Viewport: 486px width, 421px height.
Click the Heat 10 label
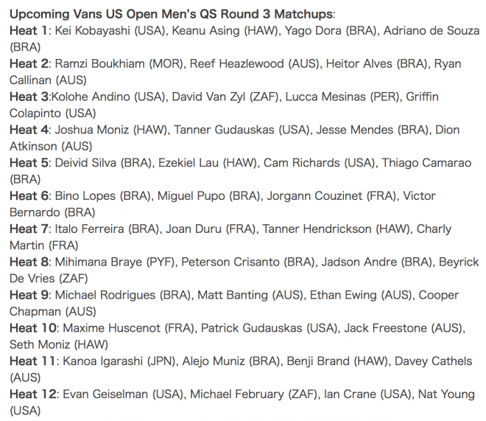click(33, 328)
